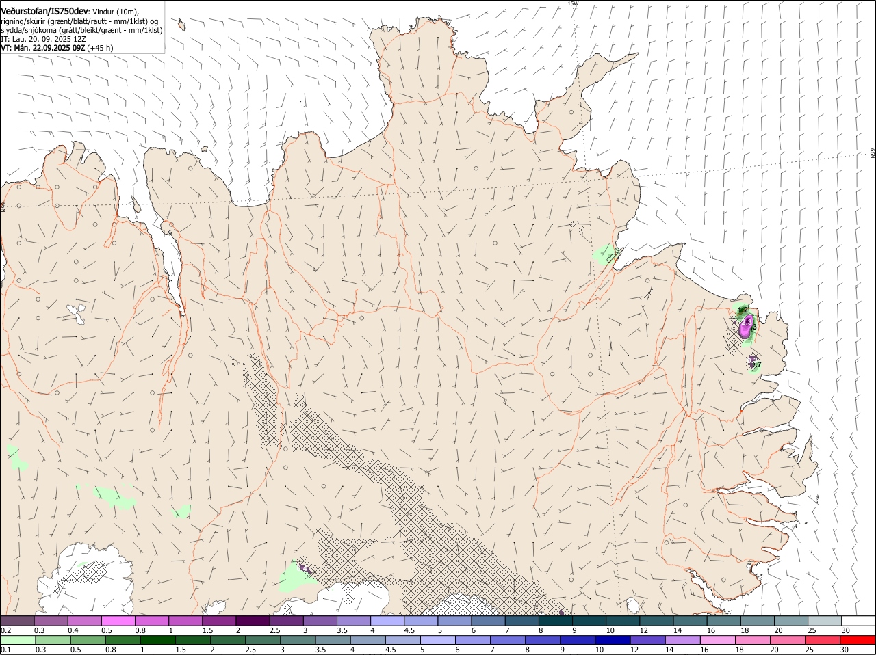Pick the 14 violet swatch in lower legend

point(683,640)
